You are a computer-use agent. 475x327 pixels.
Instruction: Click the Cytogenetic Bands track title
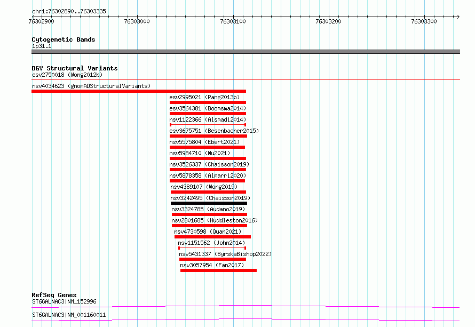click(64, 39)
